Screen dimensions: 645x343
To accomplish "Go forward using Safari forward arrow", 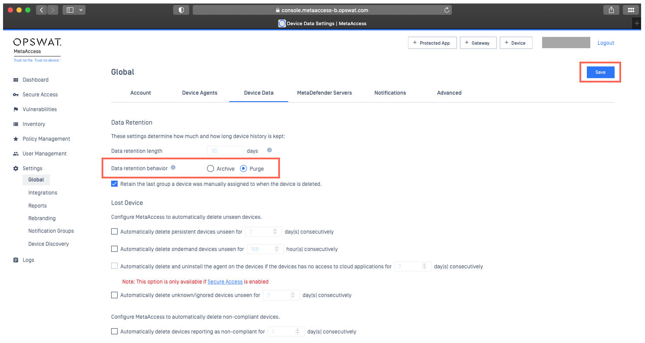I will pyautogui.click(x=53, y=10).
